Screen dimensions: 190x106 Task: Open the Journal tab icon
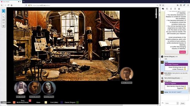click(x=167, y=9)
